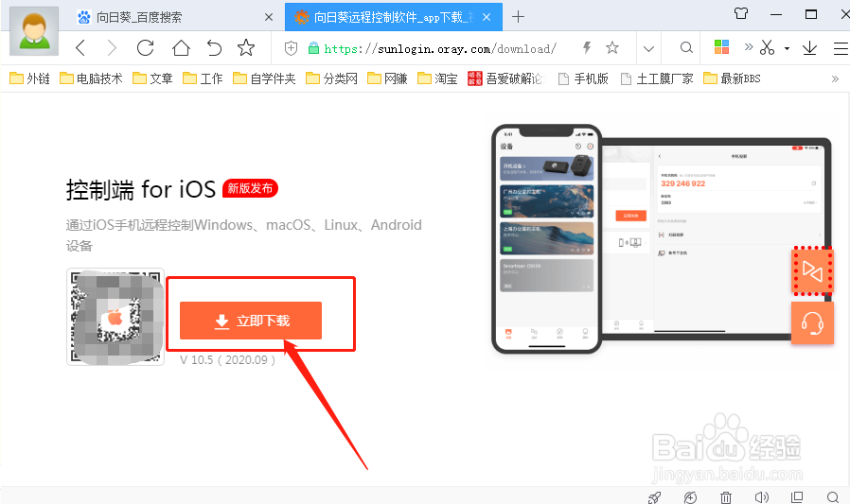Screen dimensions: 850x504
Task: Open the 工作 bookmark folder
Action: pos(203,79)
